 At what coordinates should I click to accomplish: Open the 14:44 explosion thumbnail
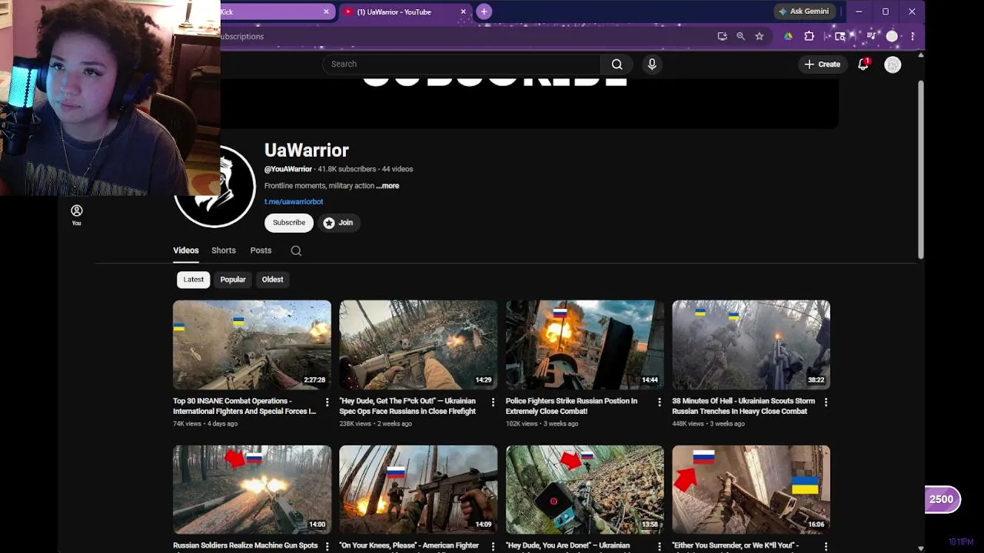point(585,345)
